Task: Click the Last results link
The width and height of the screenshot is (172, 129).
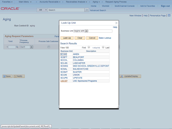Action: coord(107,48)
